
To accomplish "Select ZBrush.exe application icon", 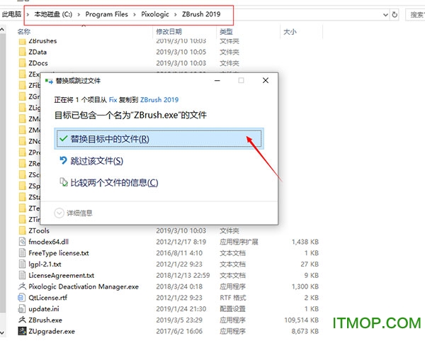I will click(x=22, y=320).
